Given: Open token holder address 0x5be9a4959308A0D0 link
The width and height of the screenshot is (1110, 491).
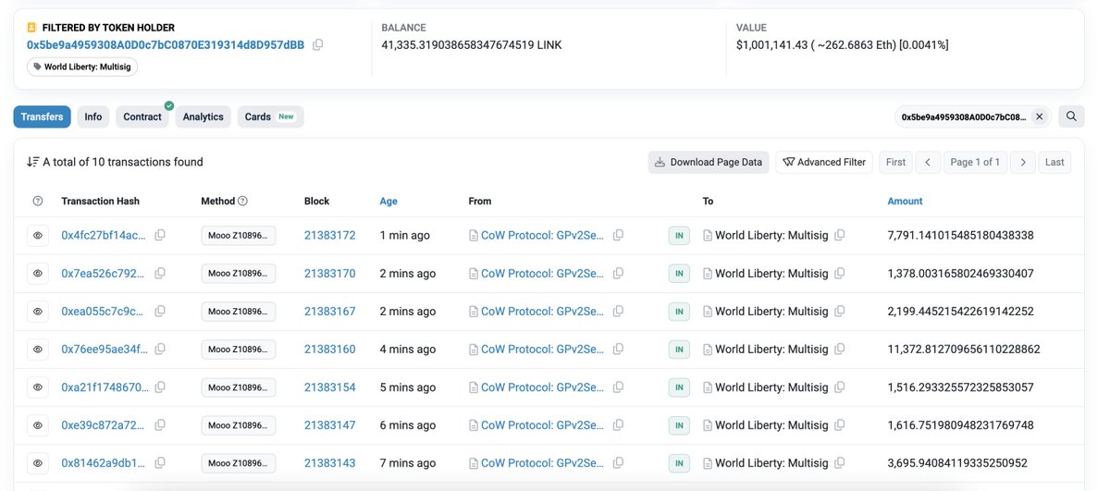Looking at the screenshot, I should 166,44.
